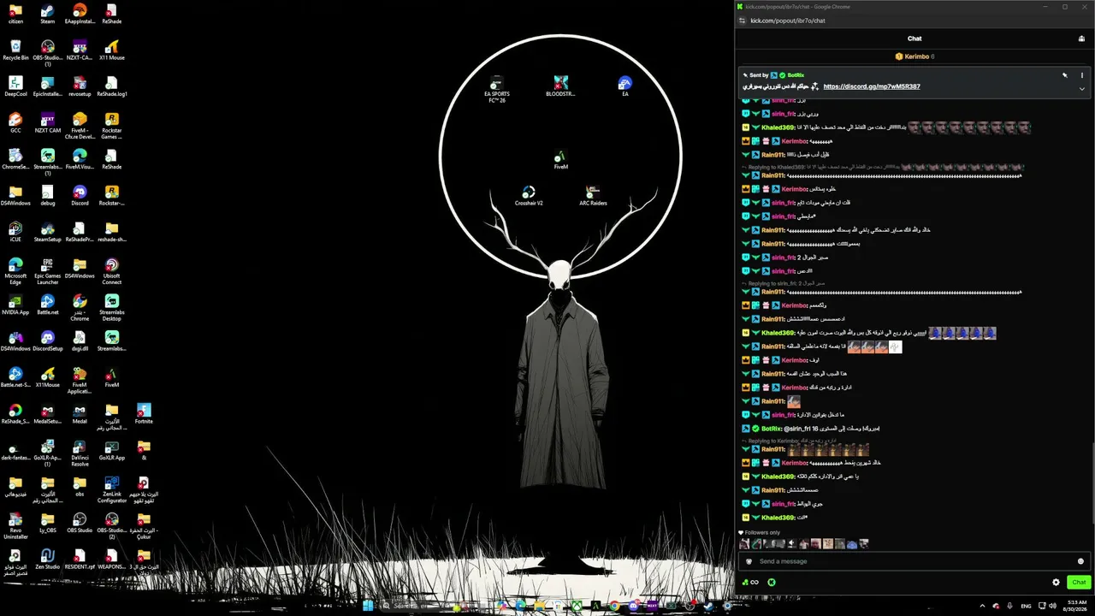Open Crosshair V2 desktop shortcut
Image resolution: width=1095 pixels, height=616 pixels.
529,196
